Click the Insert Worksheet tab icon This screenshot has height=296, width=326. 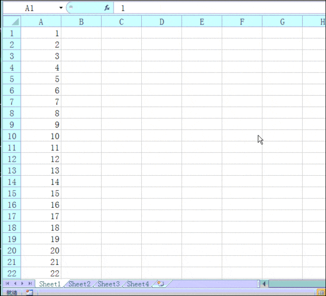point(161,283)
